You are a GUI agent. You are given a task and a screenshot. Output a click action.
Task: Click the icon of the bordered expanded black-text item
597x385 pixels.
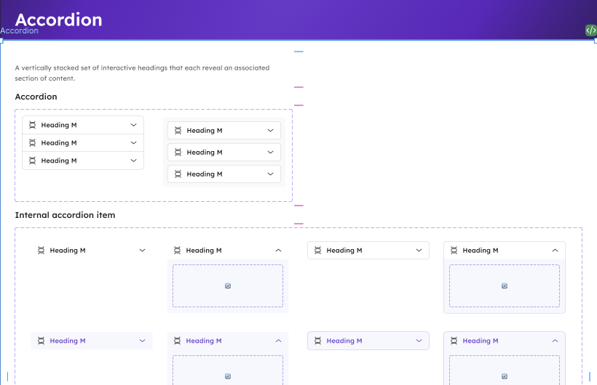click(454, 251)
